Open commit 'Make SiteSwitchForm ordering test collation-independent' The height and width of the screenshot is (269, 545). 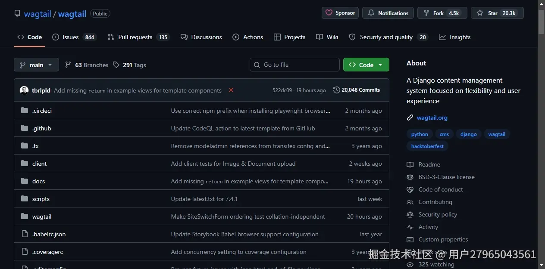pos(248,216)
